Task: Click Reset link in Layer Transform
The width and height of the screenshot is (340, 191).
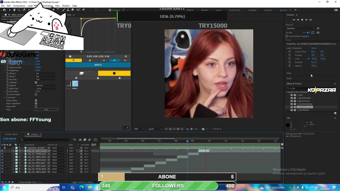Action: click(x=314, y=48)
